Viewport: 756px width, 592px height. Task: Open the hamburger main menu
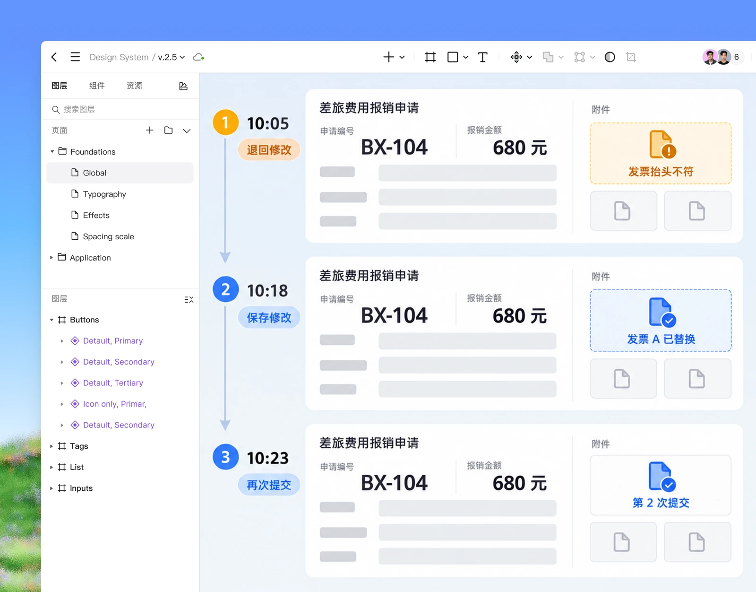75,57
